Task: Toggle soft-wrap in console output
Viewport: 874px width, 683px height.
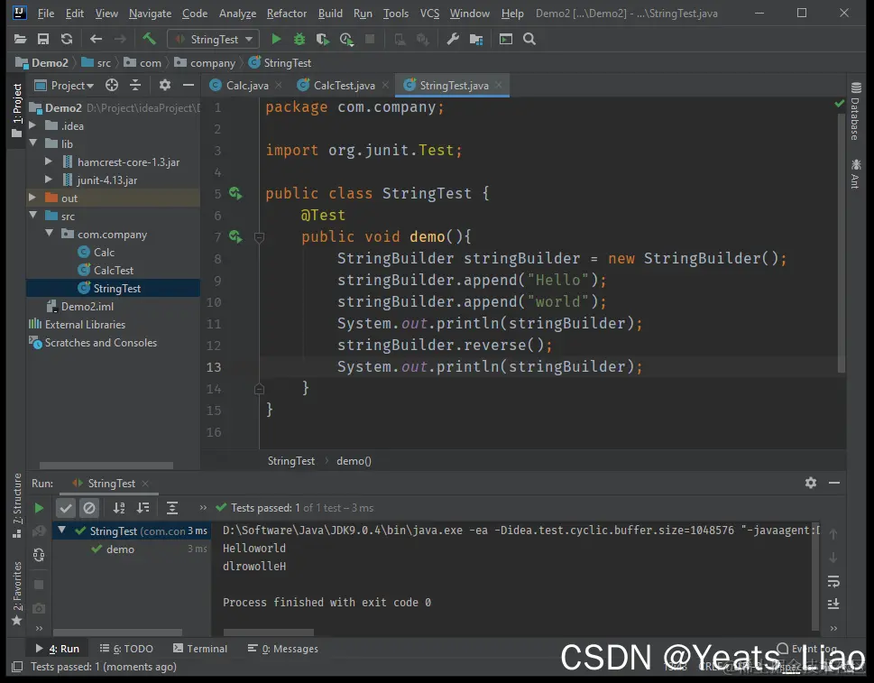Action: (833, 581)
